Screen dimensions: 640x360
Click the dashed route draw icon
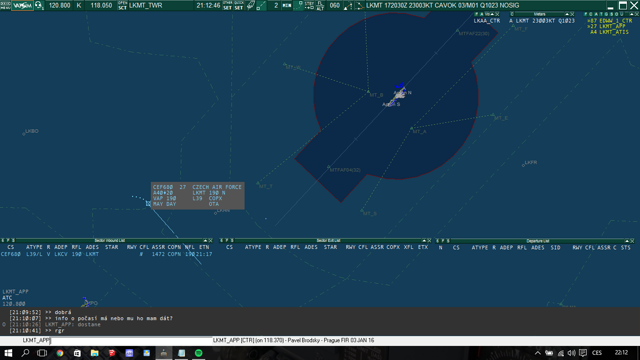pos(359,6)
